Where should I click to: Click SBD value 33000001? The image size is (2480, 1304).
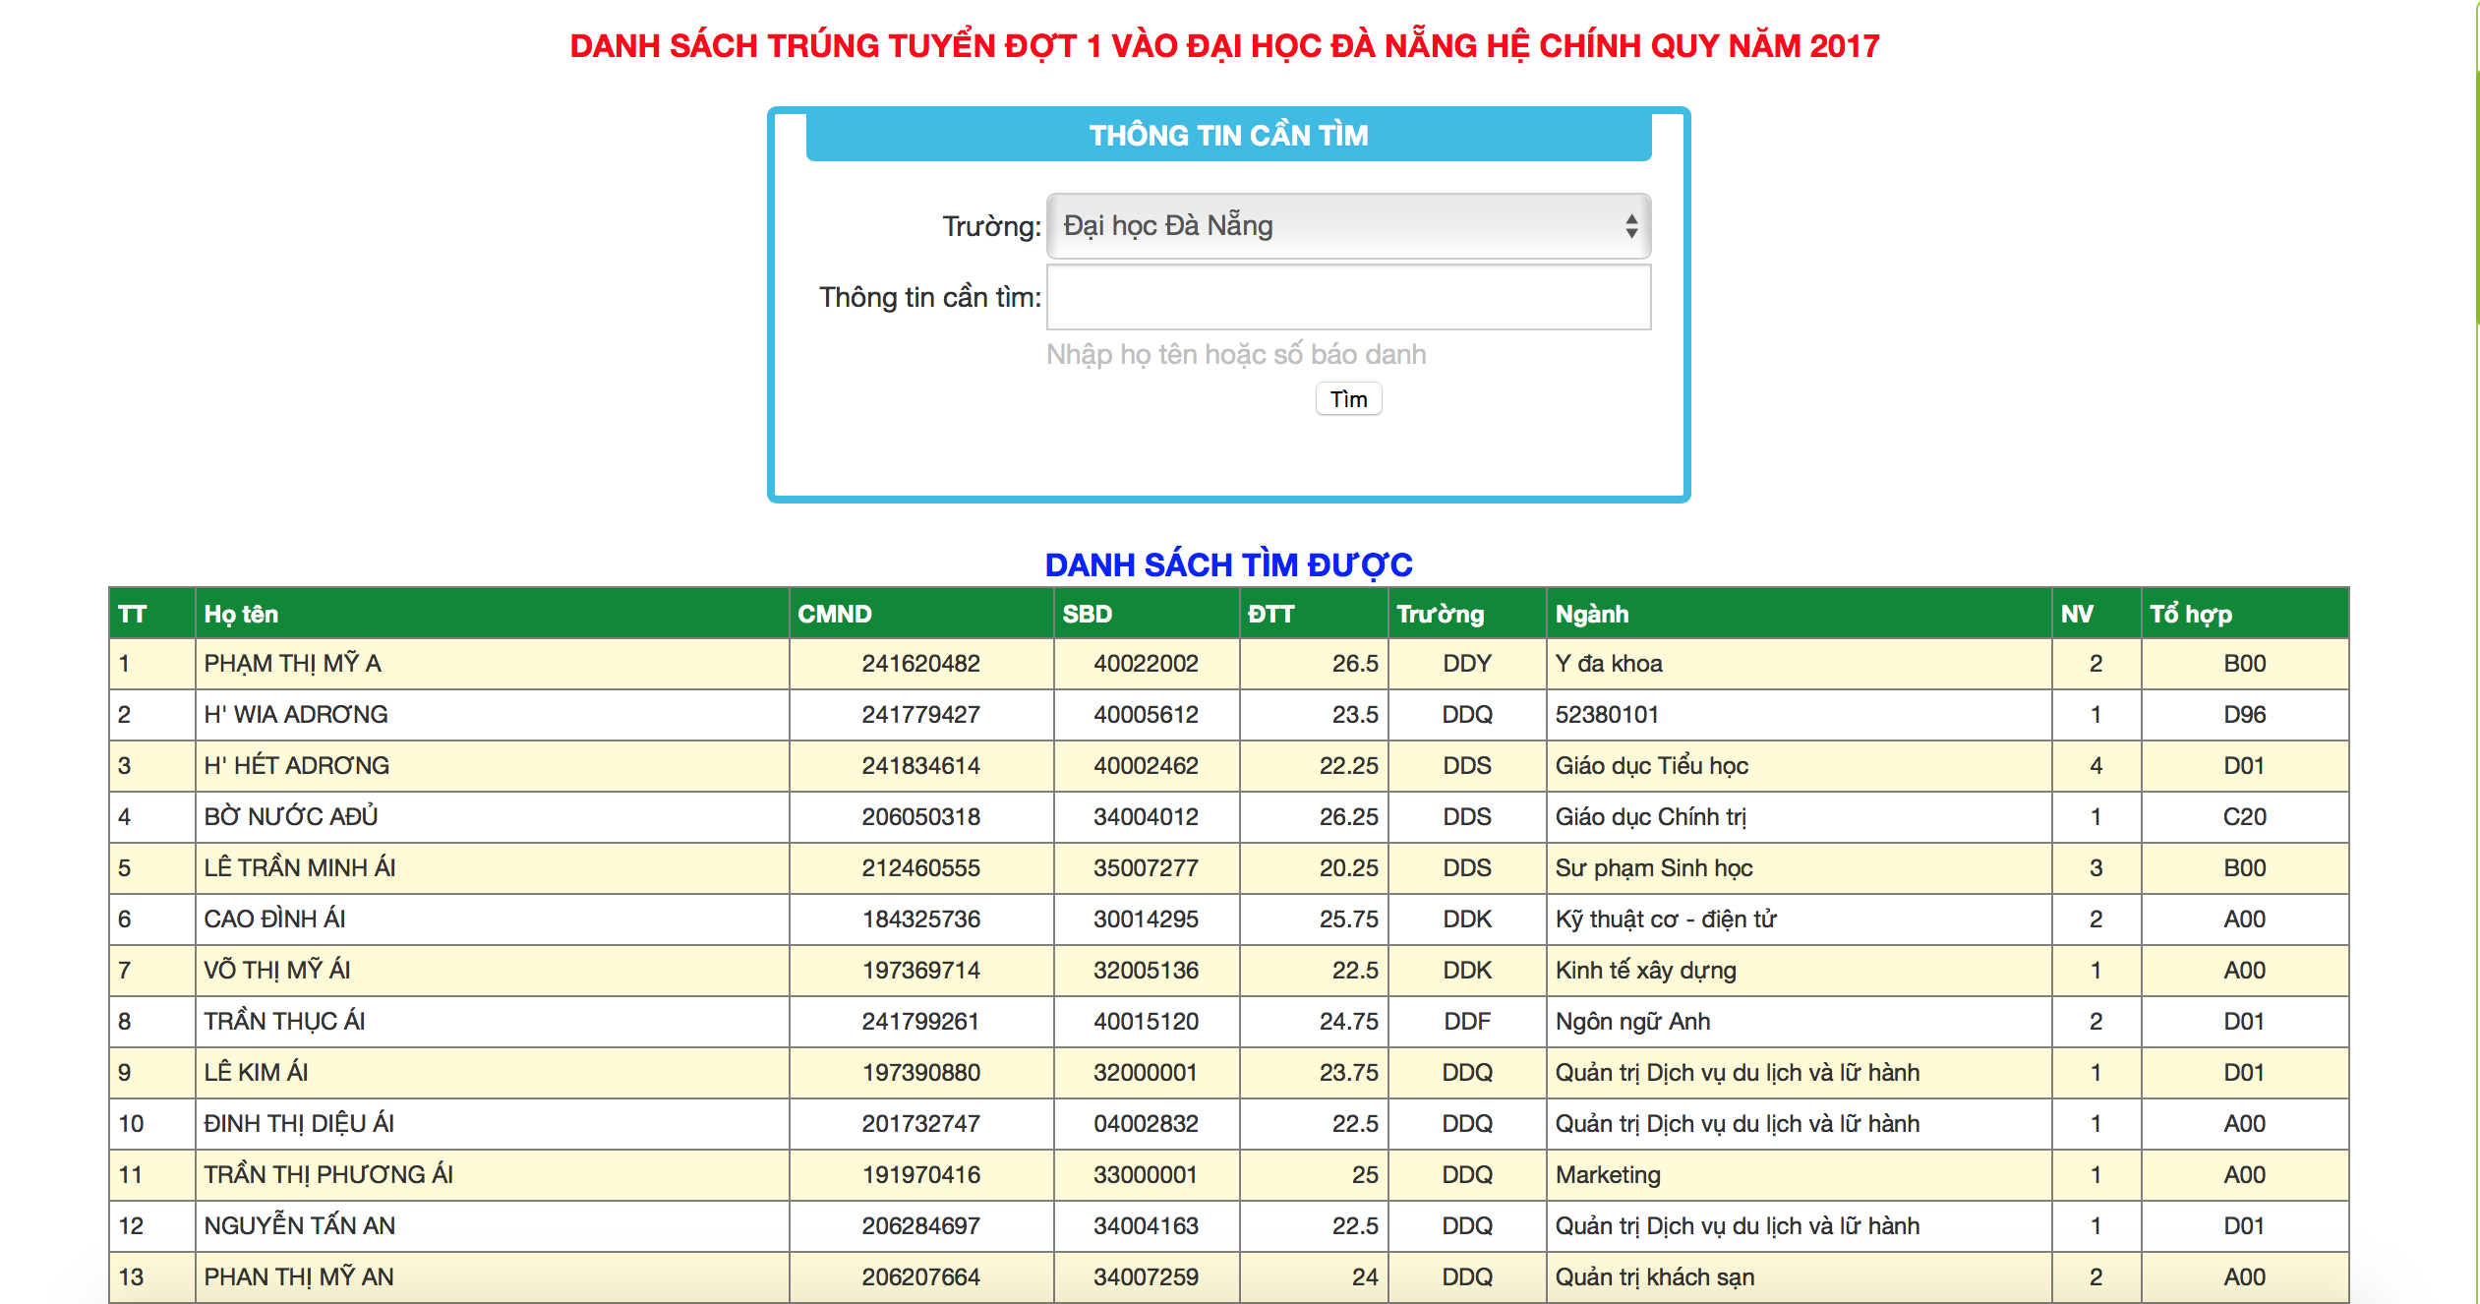pos(1147,1175)
